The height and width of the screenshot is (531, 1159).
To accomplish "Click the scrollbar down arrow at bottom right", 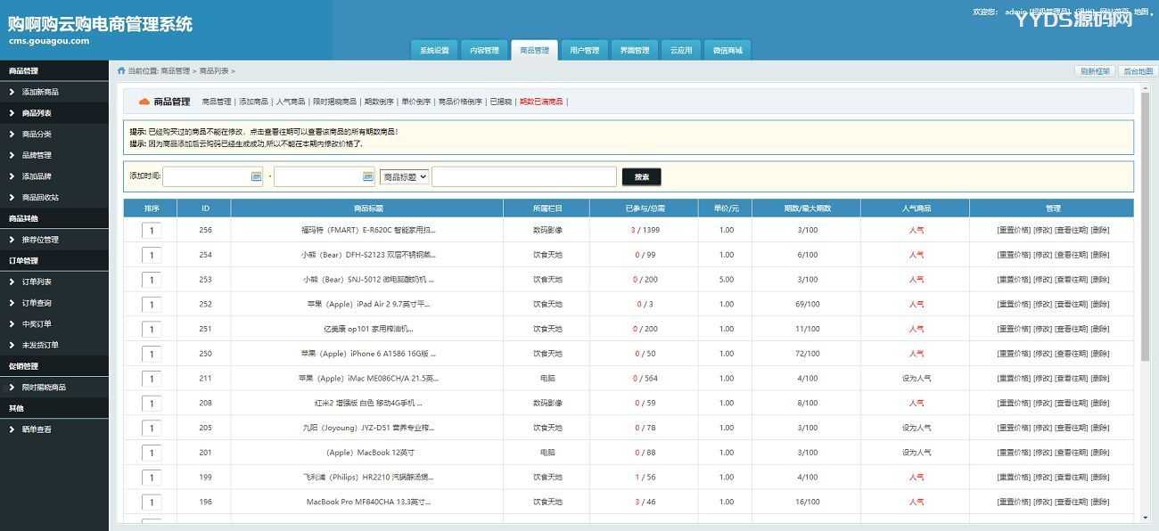I will (x=1146, y=518).
